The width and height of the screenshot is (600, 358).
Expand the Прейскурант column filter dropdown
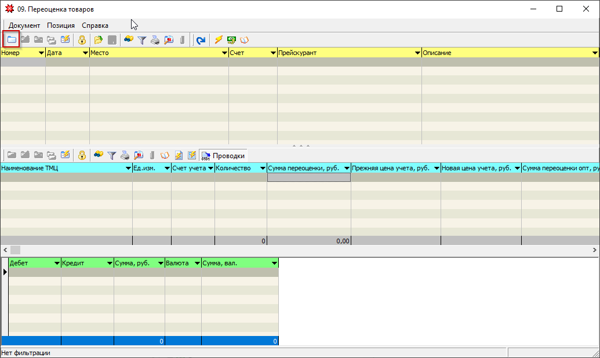click(417, 53)
